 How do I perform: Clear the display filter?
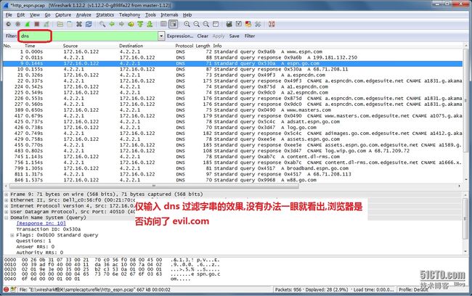point(203,36)
